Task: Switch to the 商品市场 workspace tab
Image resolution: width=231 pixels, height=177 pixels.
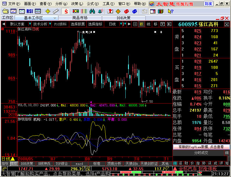Action: coord(80,18)
